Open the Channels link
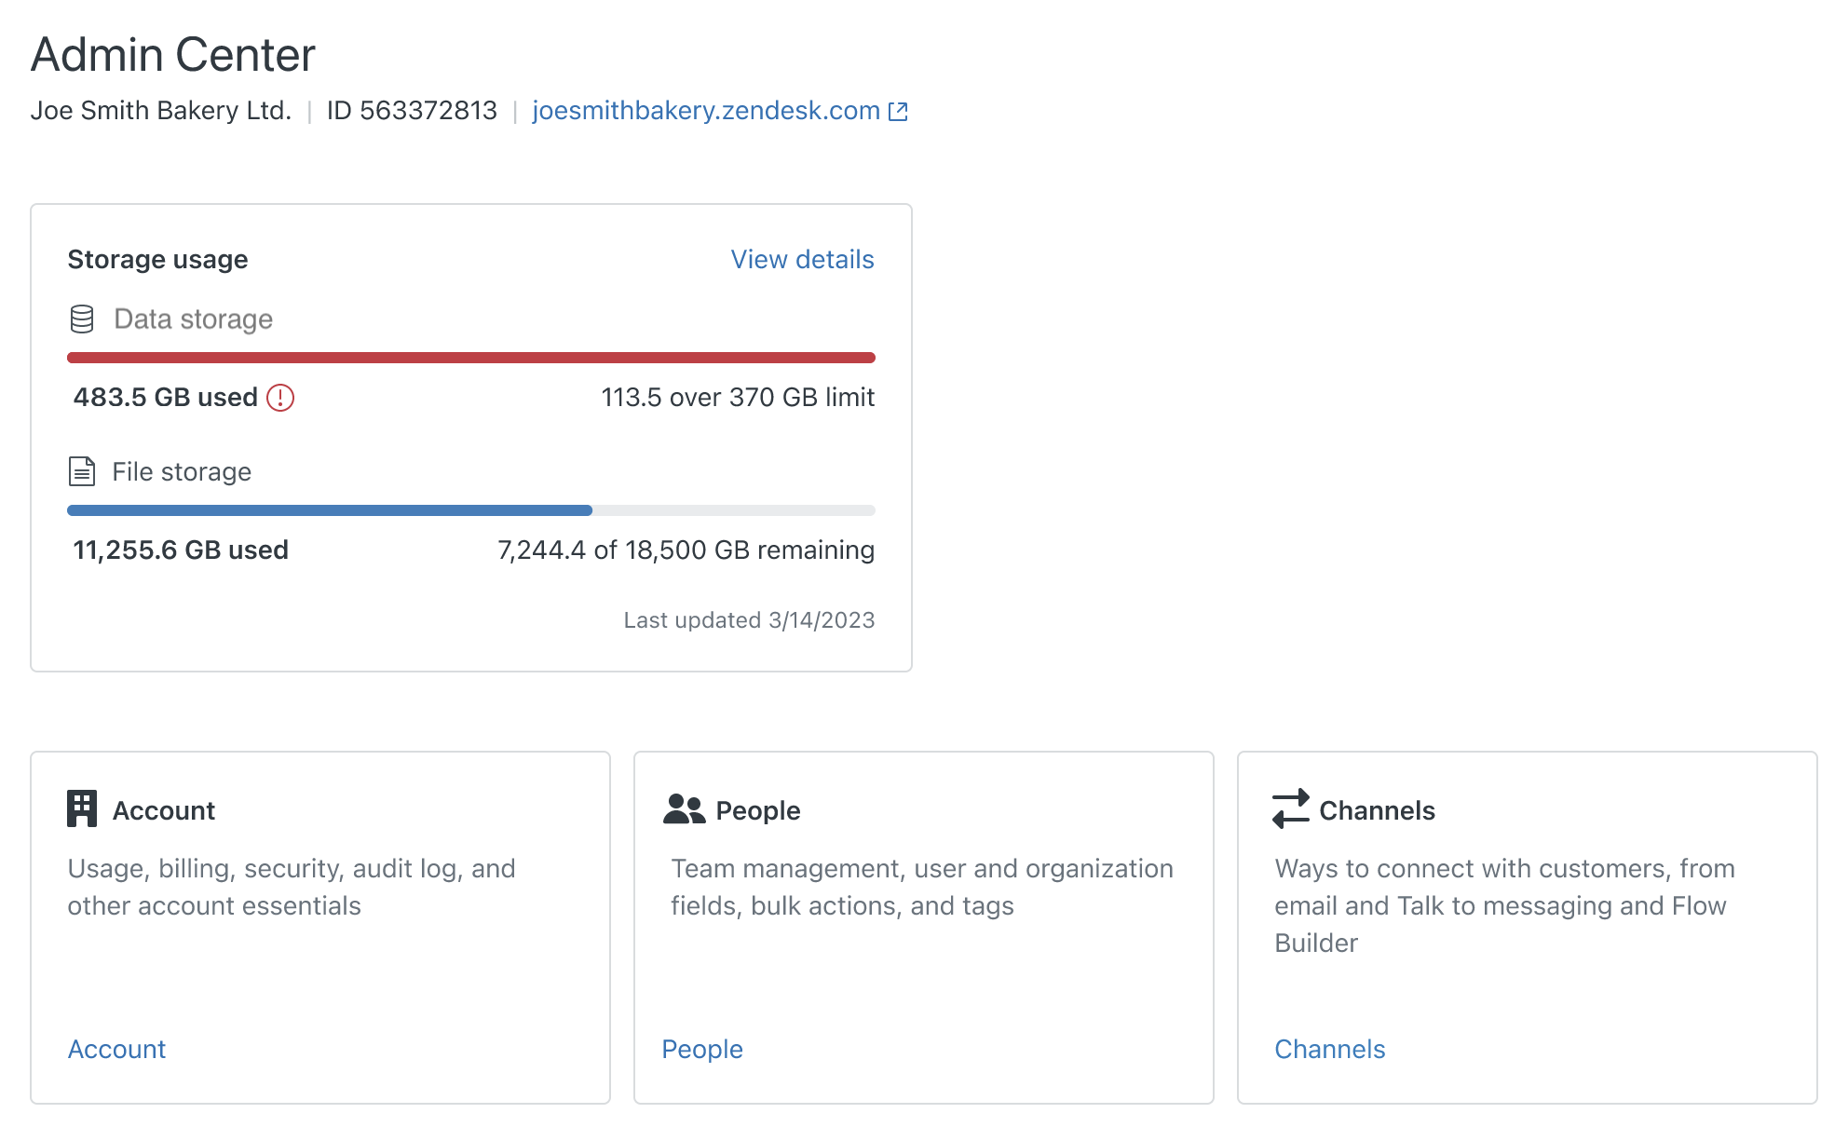 (x=1329, y=1049)
